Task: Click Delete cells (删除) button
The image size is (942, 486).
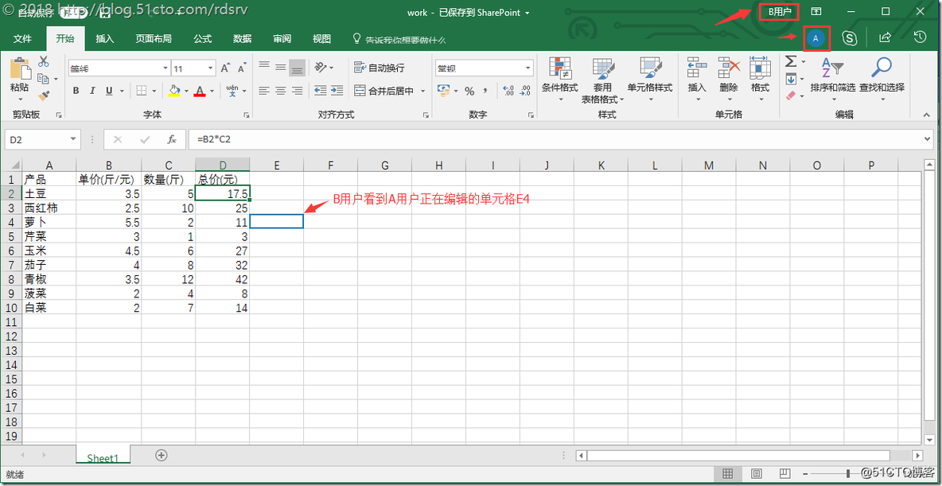Action: coord(729,80)
